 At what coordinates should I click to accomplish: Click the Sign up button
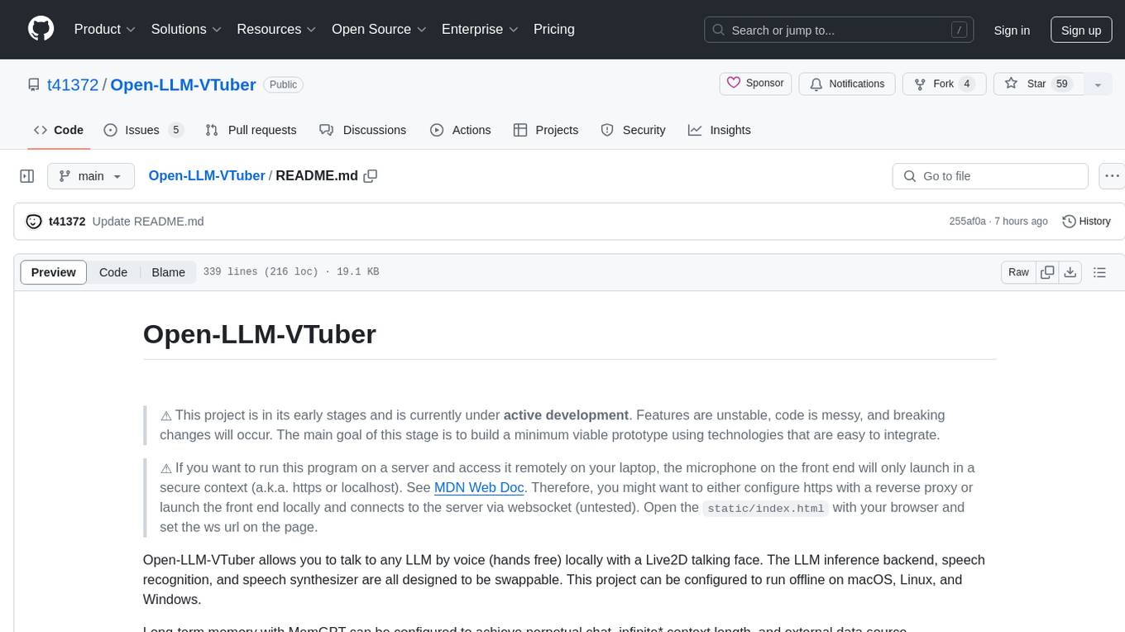coord(1081,30)
